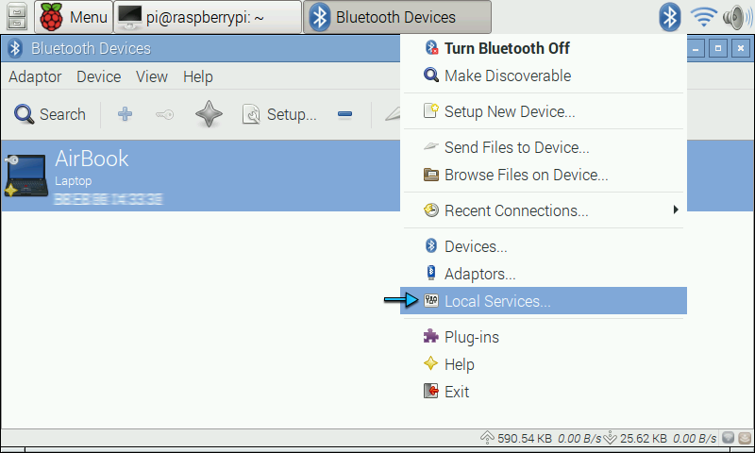Click the volume speaker tray icon
Screen dimensions: 755x453
pyautogui.click(x=737, y=17)
